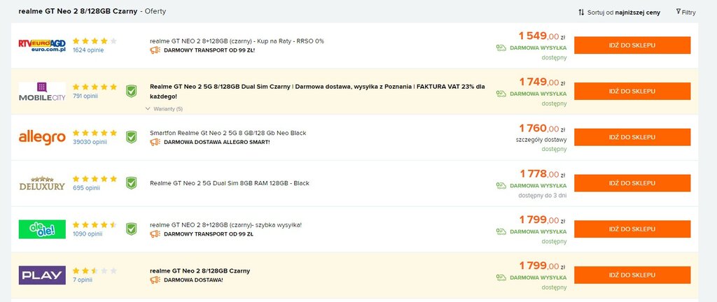717x302 pixels.
Task: Open RTV Euro AGD offer title Kup na Raty
Action: [x=237, y=41]
